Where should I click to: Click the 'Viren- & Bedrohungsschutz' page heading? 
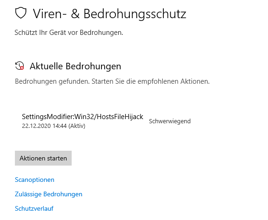(109, 13)
